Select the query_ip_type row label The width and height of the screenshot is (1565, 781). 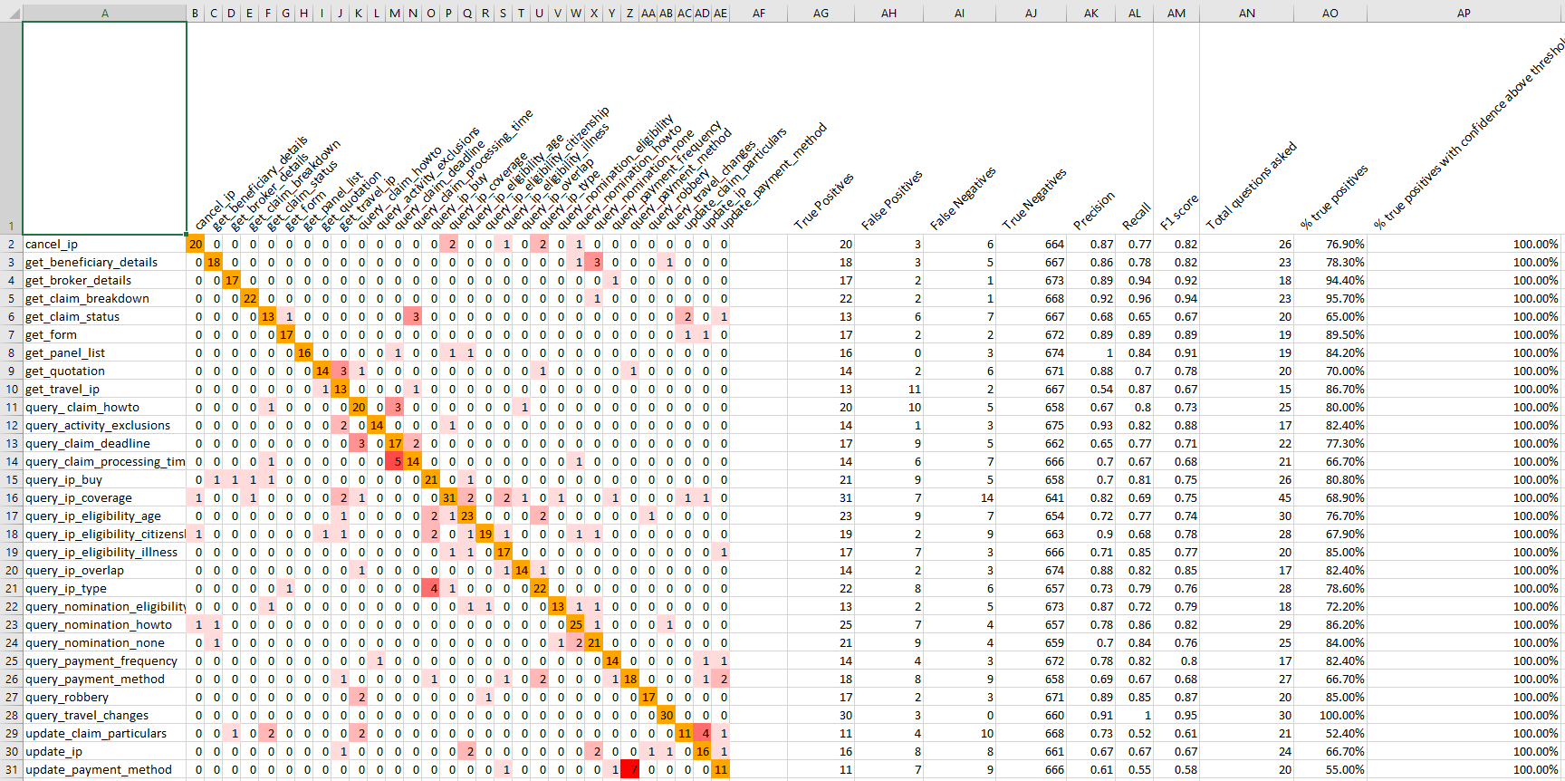[x=105, y=588]
